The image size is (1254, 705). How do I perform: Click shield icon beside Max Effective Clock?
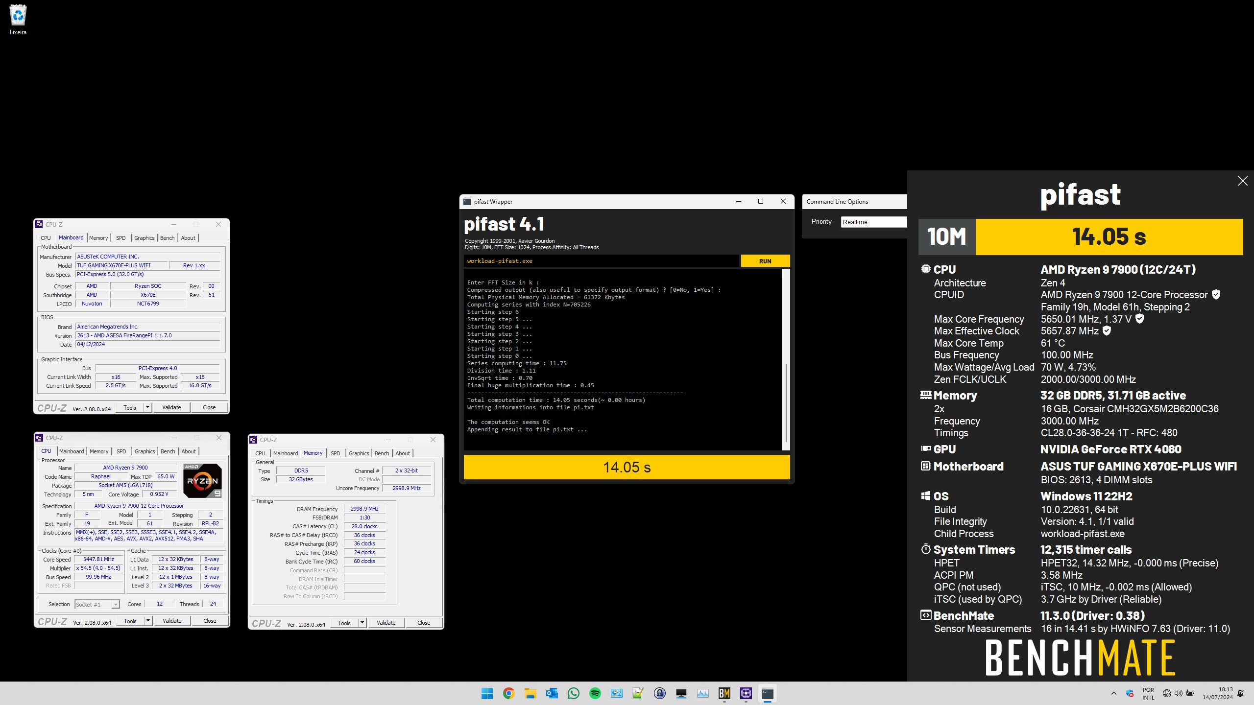pyautogui.click(x=1107, y=330)
